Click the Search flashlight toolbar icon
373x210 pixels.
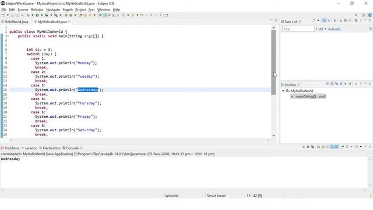tap(90, 15)
